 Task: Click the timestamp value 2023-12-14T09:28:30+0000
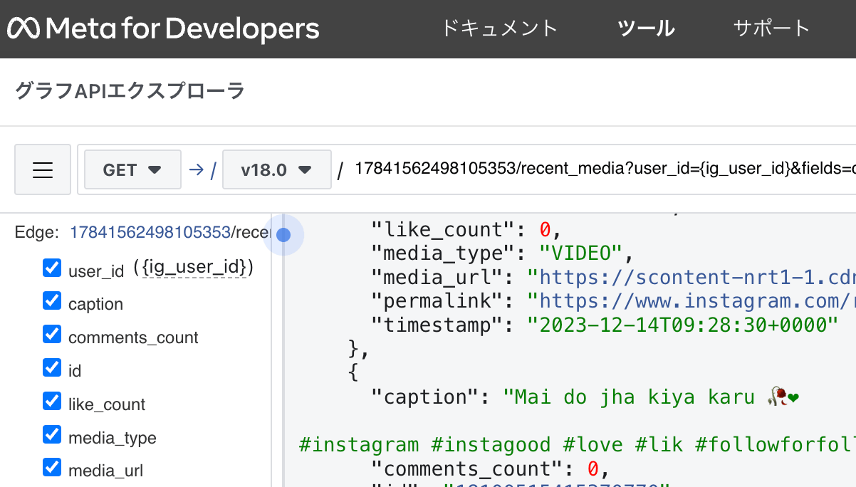682,325
